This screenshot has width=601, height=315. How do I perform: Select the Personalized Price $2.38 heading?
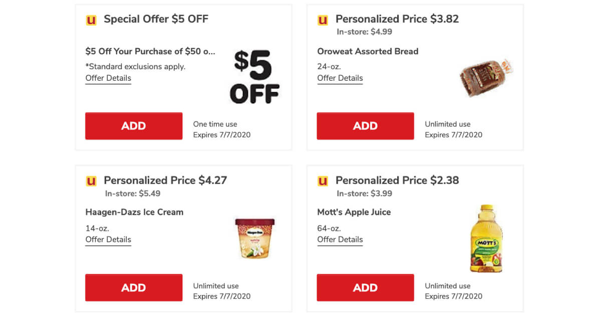tap(397, 181)
